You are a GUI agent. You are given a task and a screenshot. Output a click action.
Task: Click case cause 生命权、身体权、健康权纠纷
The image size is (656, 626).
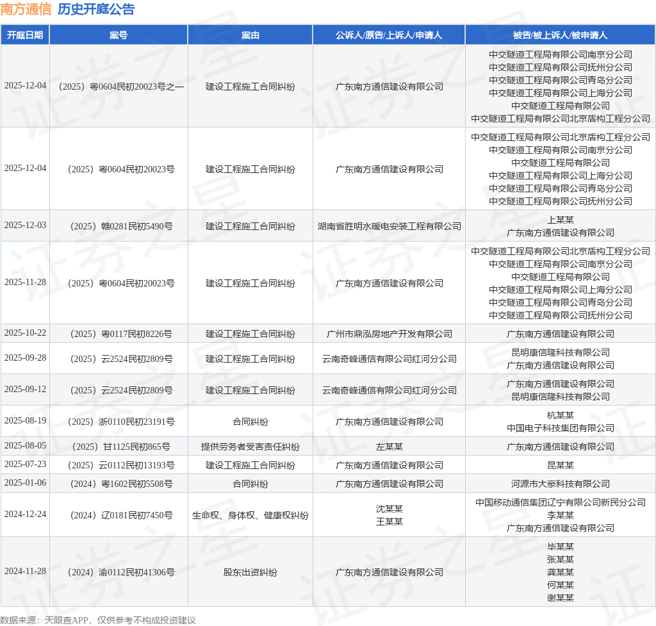point(250,515)
